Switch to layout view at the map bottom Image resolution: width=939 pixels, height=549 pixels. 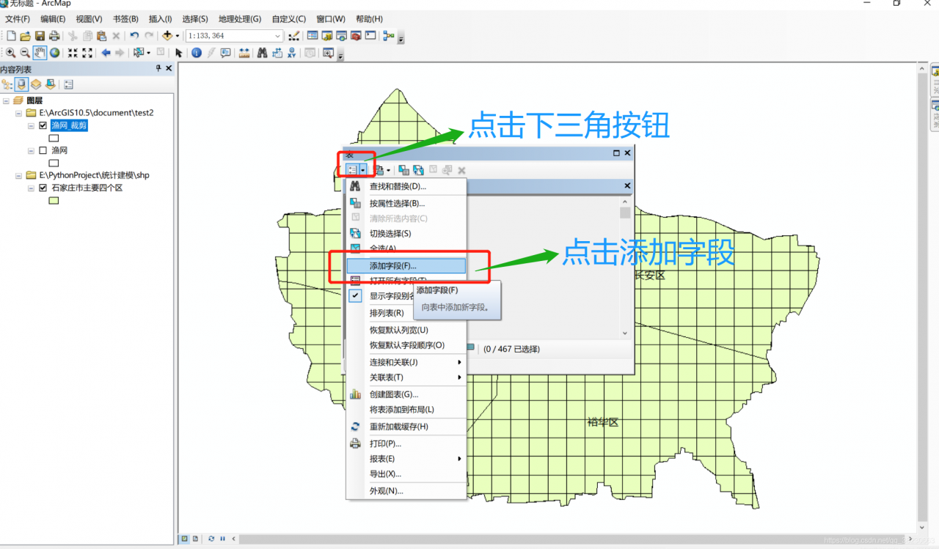[x=195, y=539]
